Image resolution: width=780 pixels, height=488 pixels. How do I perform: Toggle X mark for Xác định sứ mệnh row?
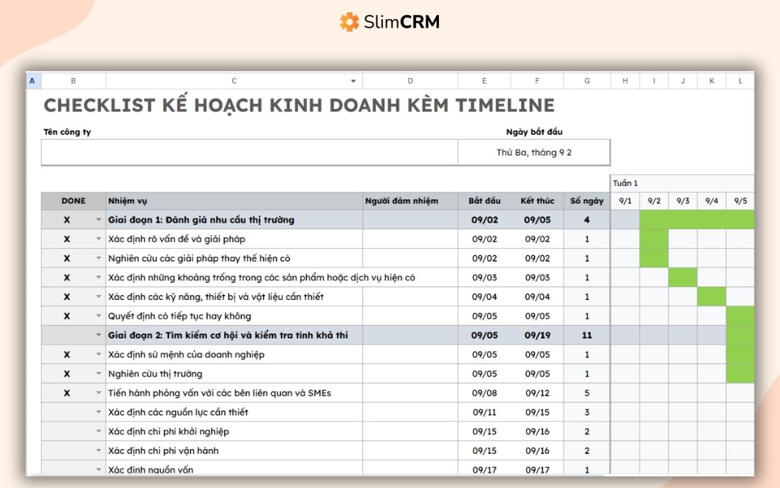tap(67, 355)
